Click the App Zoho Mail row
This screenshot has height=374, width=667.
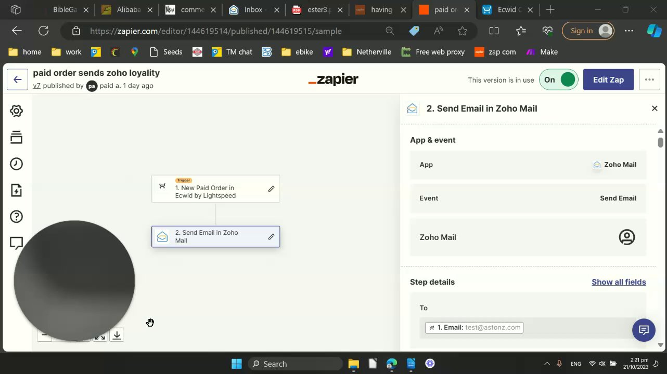(528, 165)
